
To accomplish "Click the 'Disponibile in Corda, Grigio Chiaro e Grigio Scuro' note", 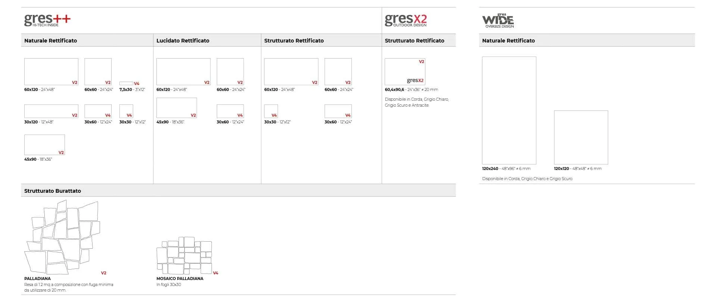I will coord(527,179).
